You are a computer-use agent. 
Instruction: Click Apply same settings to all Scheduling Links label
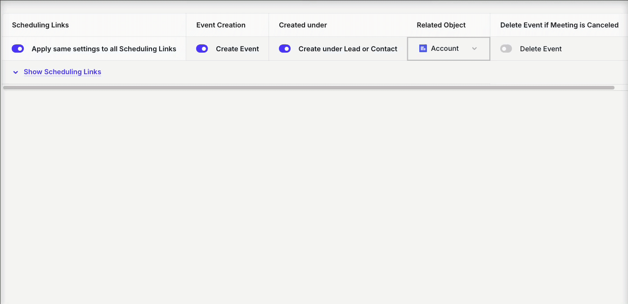pos(104,49)
